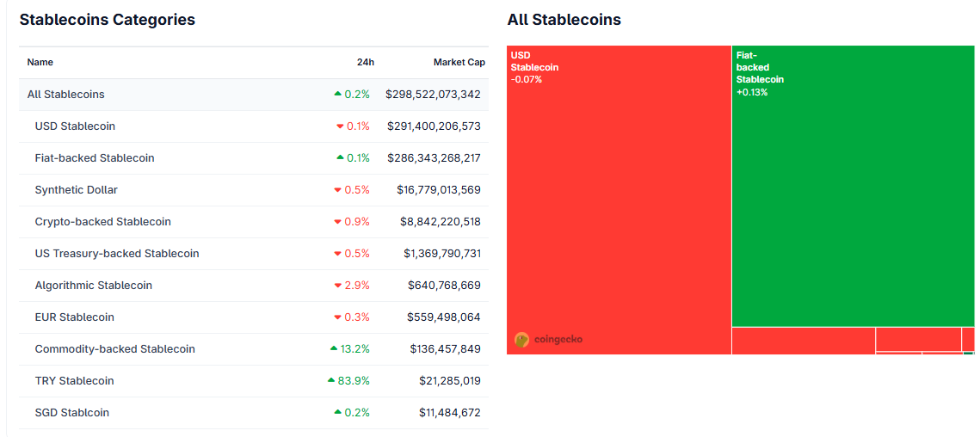Open Fiat-backed Stablecoin category
Viewport: 980px width, 437px height.
[95, 158]
